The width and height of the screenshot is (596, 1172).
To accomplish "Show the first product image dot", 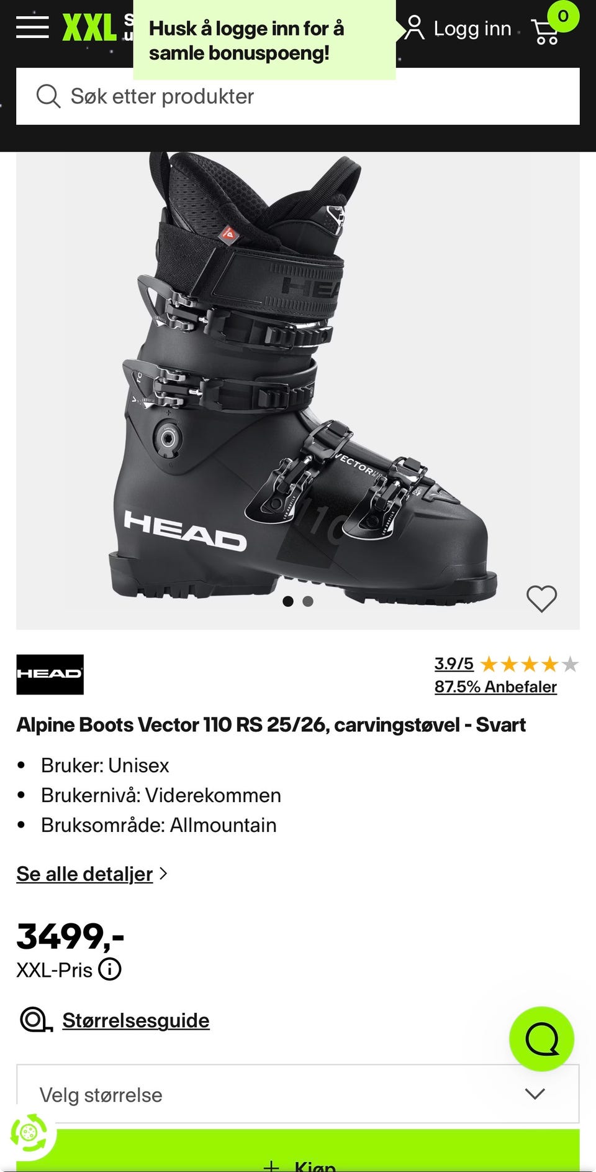I will [x=287, y=601].
